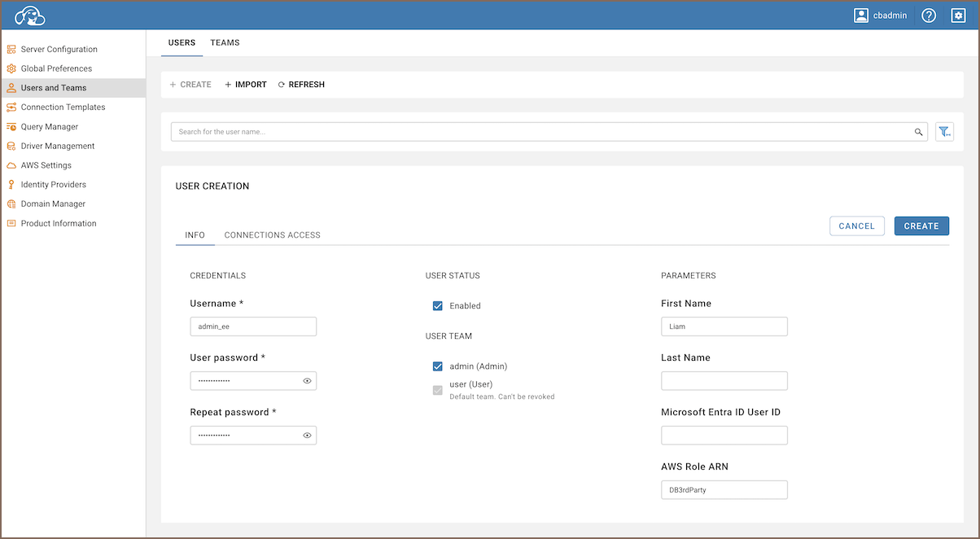
Task: Open the Connections Access tab
Action: 272,235
